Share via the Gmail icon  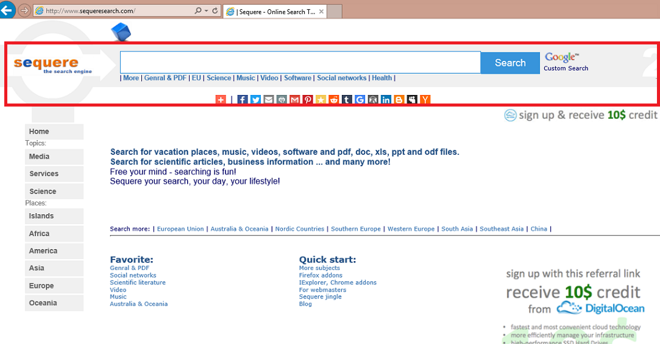(x=294, y=100)
